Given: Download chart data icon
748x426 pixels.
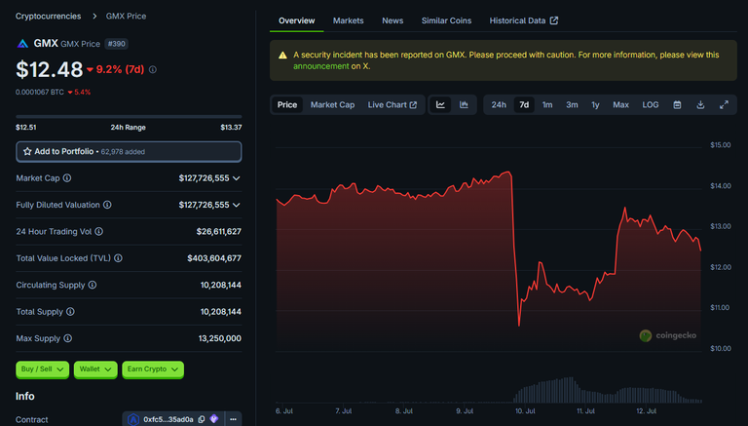Looking at the screenshot, I should pyautogui.click(x=700, y=105).
